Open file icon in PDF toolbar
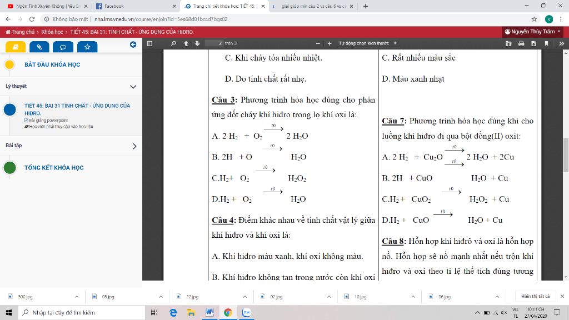Screen dimensions: 569x320 pyautogui.click(x=508, y=43)
